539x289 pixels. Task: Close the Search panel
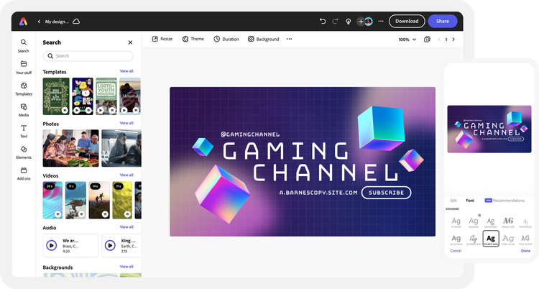click(130, 42)
